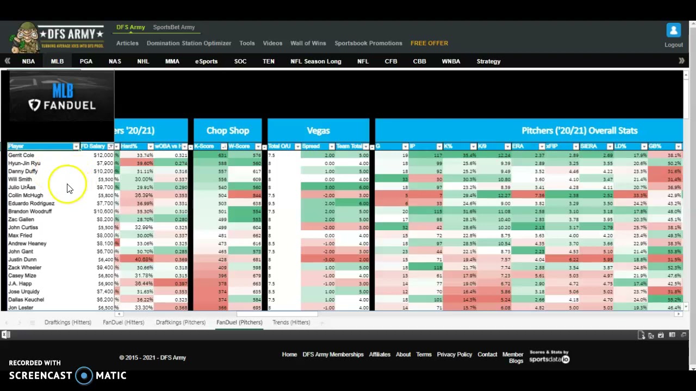Open the K-Score column sort dropdown

[223, 147]
